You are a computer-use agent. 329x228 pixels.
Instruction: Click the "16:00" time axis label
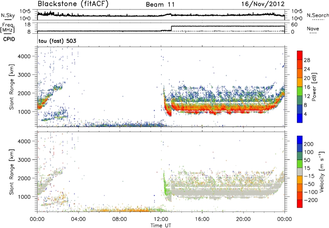click(x=202, y=219)
